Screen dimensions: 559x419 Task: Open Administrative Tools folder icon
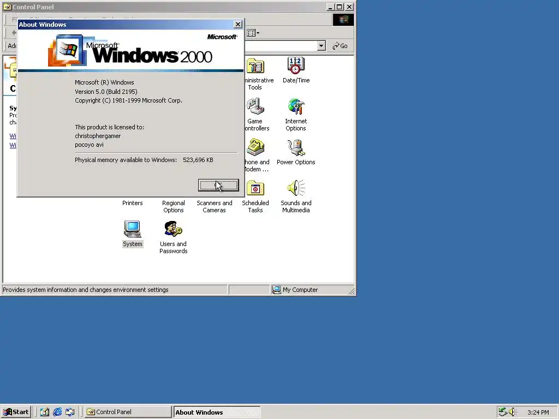[x=255, y=66]
